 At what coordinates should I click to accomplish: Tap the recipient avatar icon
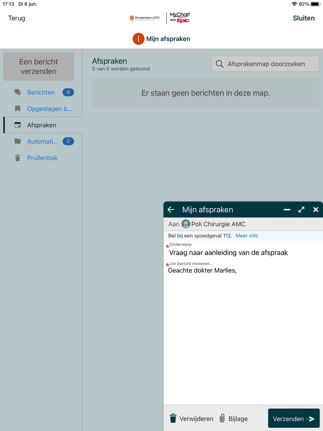(186, 224)
